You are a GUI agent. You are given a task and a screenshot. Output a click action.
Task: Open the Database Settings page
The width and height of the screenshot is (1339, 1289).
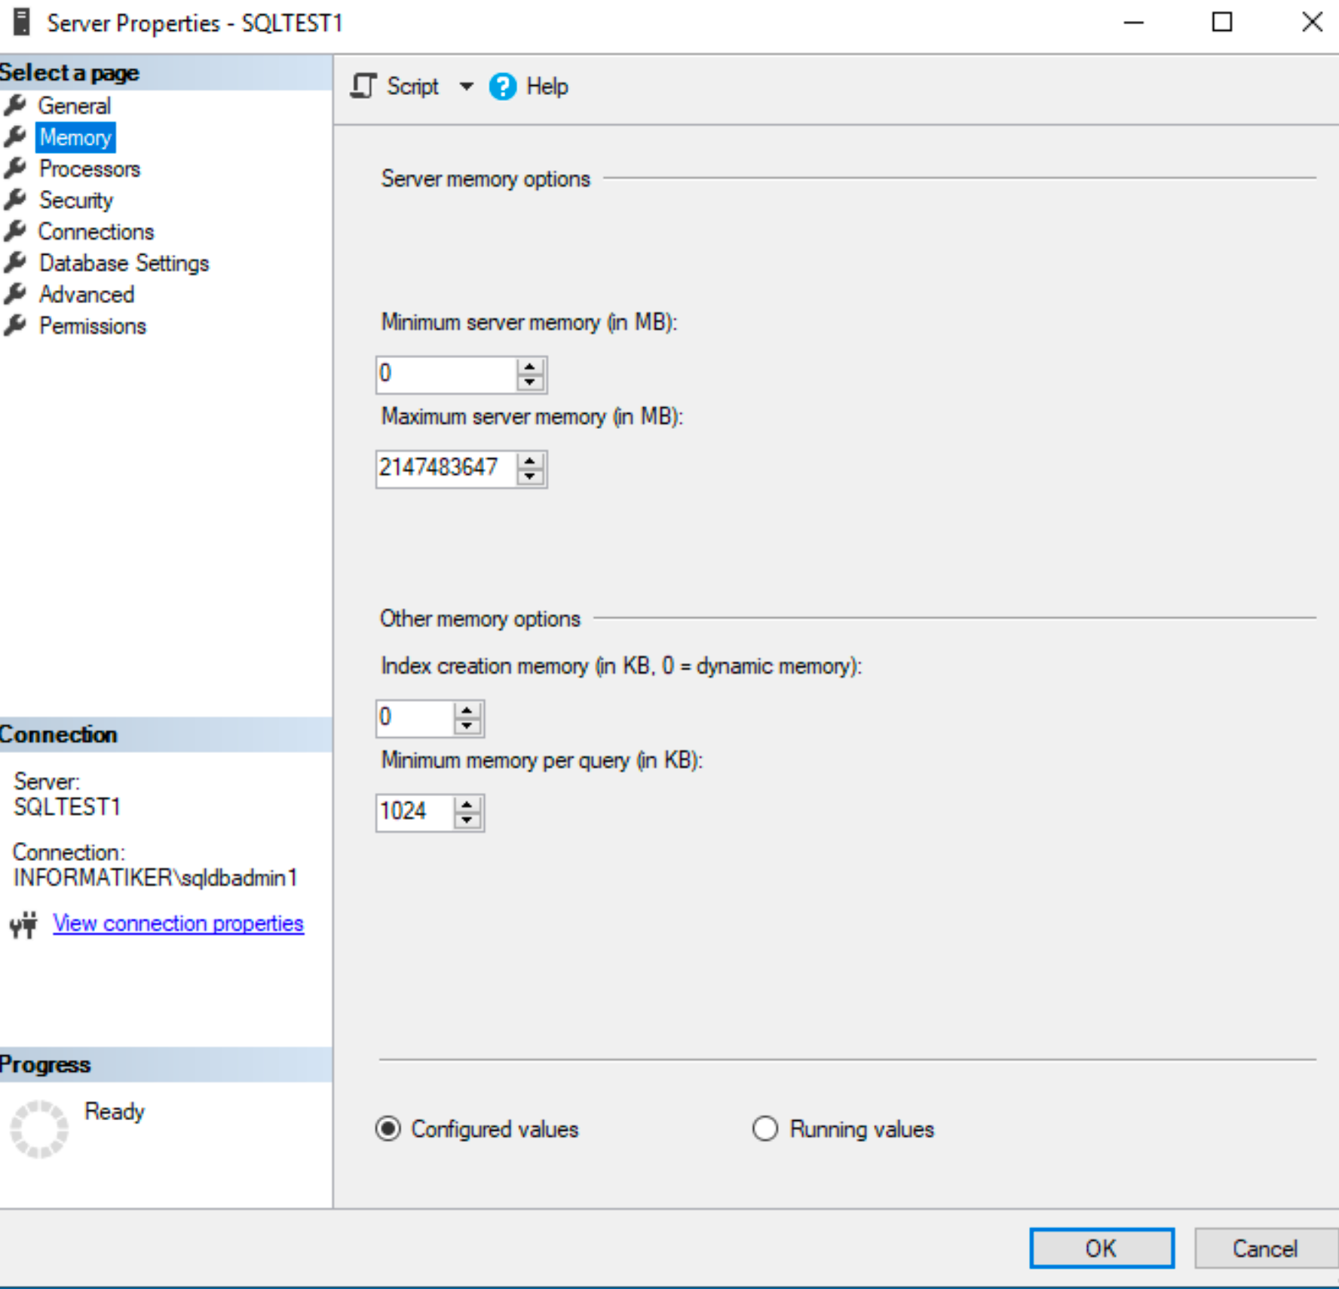click(x=124, y=263)
